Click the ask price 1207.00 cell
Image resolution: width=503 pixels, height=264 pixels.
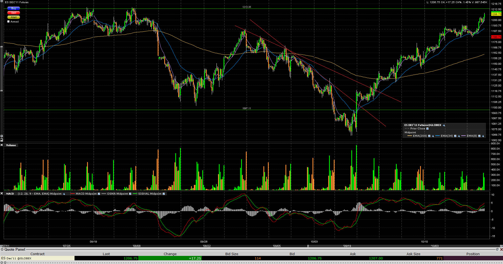point(353,258)
